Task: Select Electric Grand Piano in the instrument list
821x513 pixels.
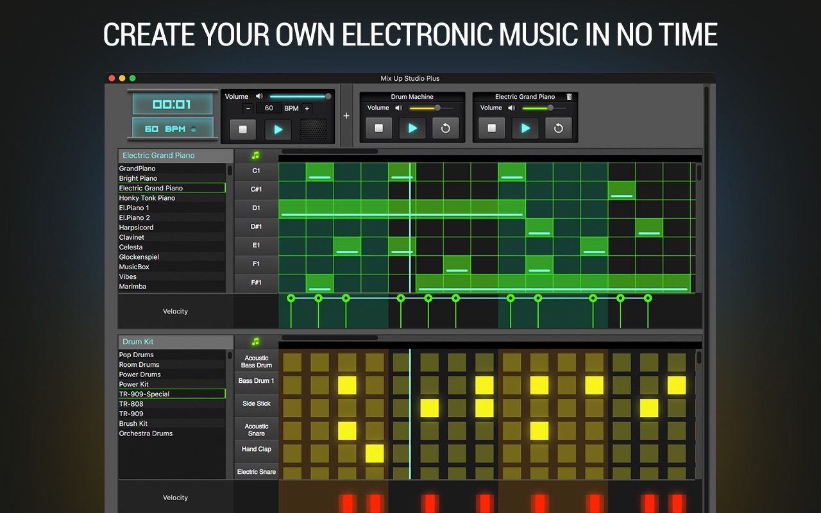Action: click(171, 188)
